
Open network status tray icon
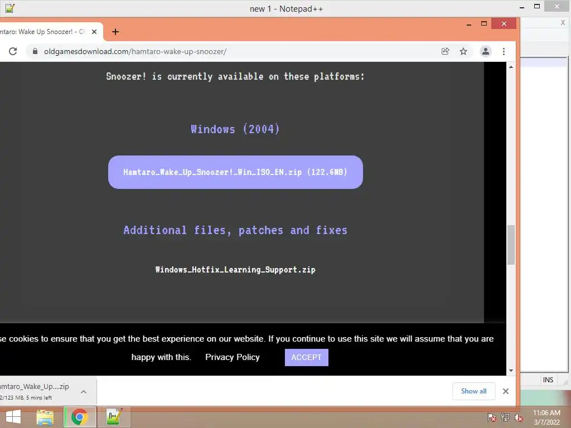(x=505, y=417)
